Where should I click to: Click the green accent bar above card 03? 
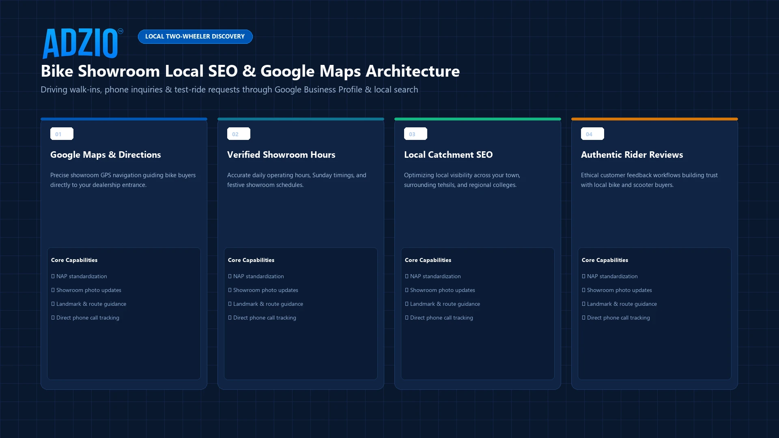pos(478,119)
